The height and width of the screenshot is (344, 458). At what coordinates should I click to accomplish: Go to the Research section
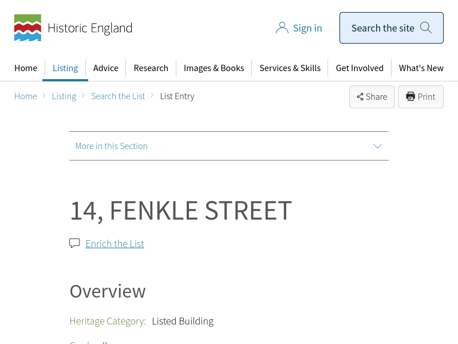pos(151,68)
